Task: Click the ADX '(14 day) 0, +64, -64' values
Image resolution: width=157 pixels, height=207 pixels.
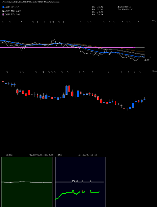Action: (x=88, y=155)
